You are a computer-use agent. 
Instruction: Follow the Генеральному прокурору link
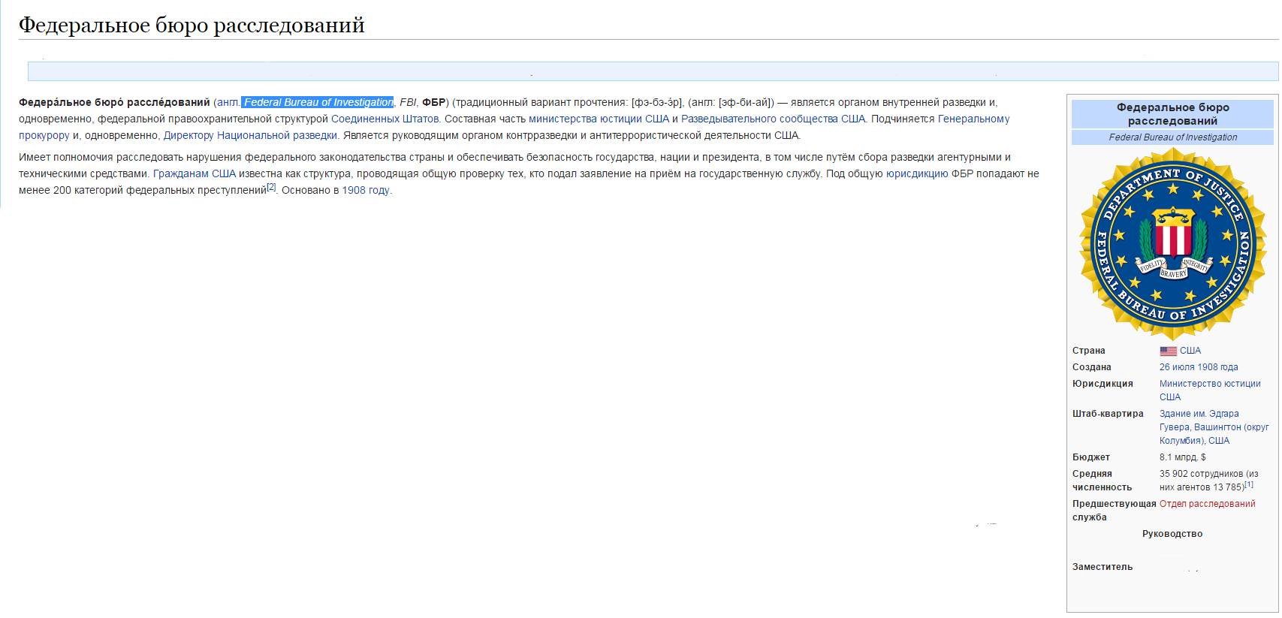click(x=973, y=119)
